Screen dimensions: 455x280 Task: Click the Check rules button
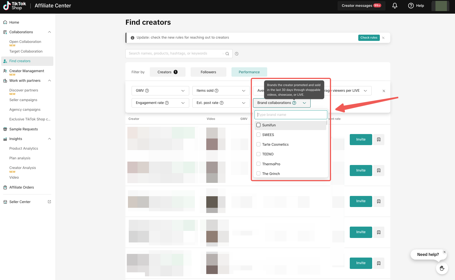[x=368, y=38]
